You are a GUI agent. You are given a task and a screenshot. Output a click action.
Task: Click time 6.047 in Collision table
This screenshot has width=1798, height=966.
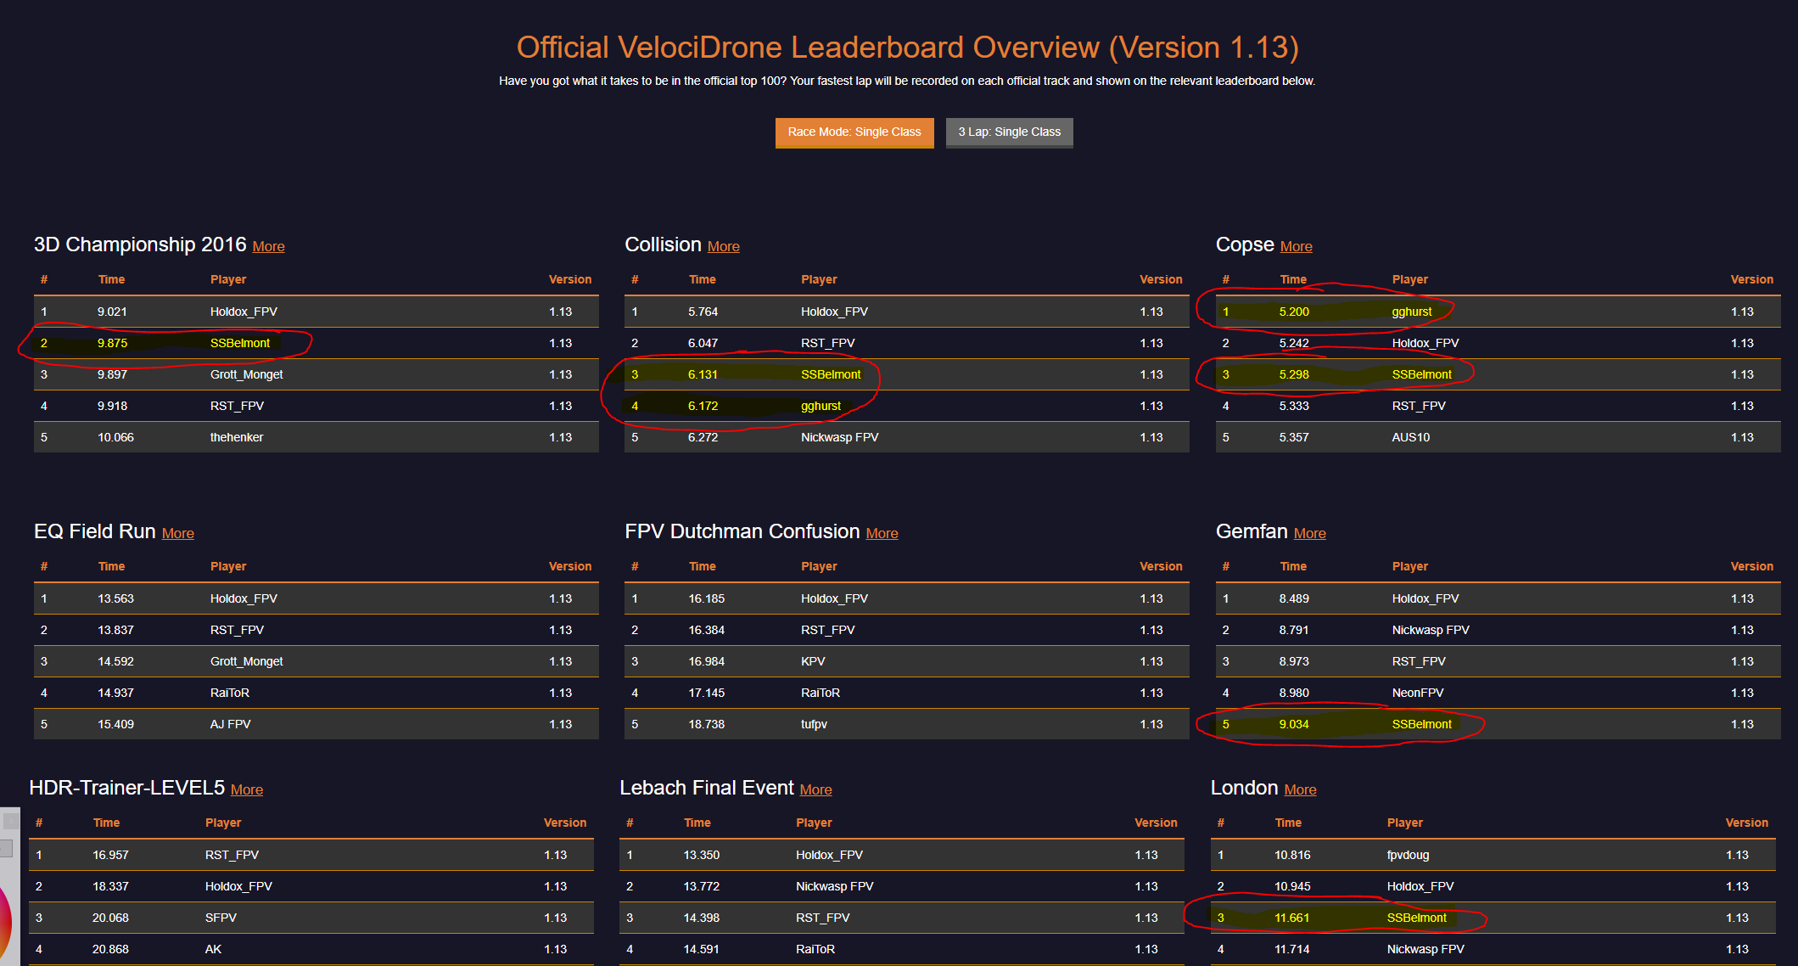[703, 343]
